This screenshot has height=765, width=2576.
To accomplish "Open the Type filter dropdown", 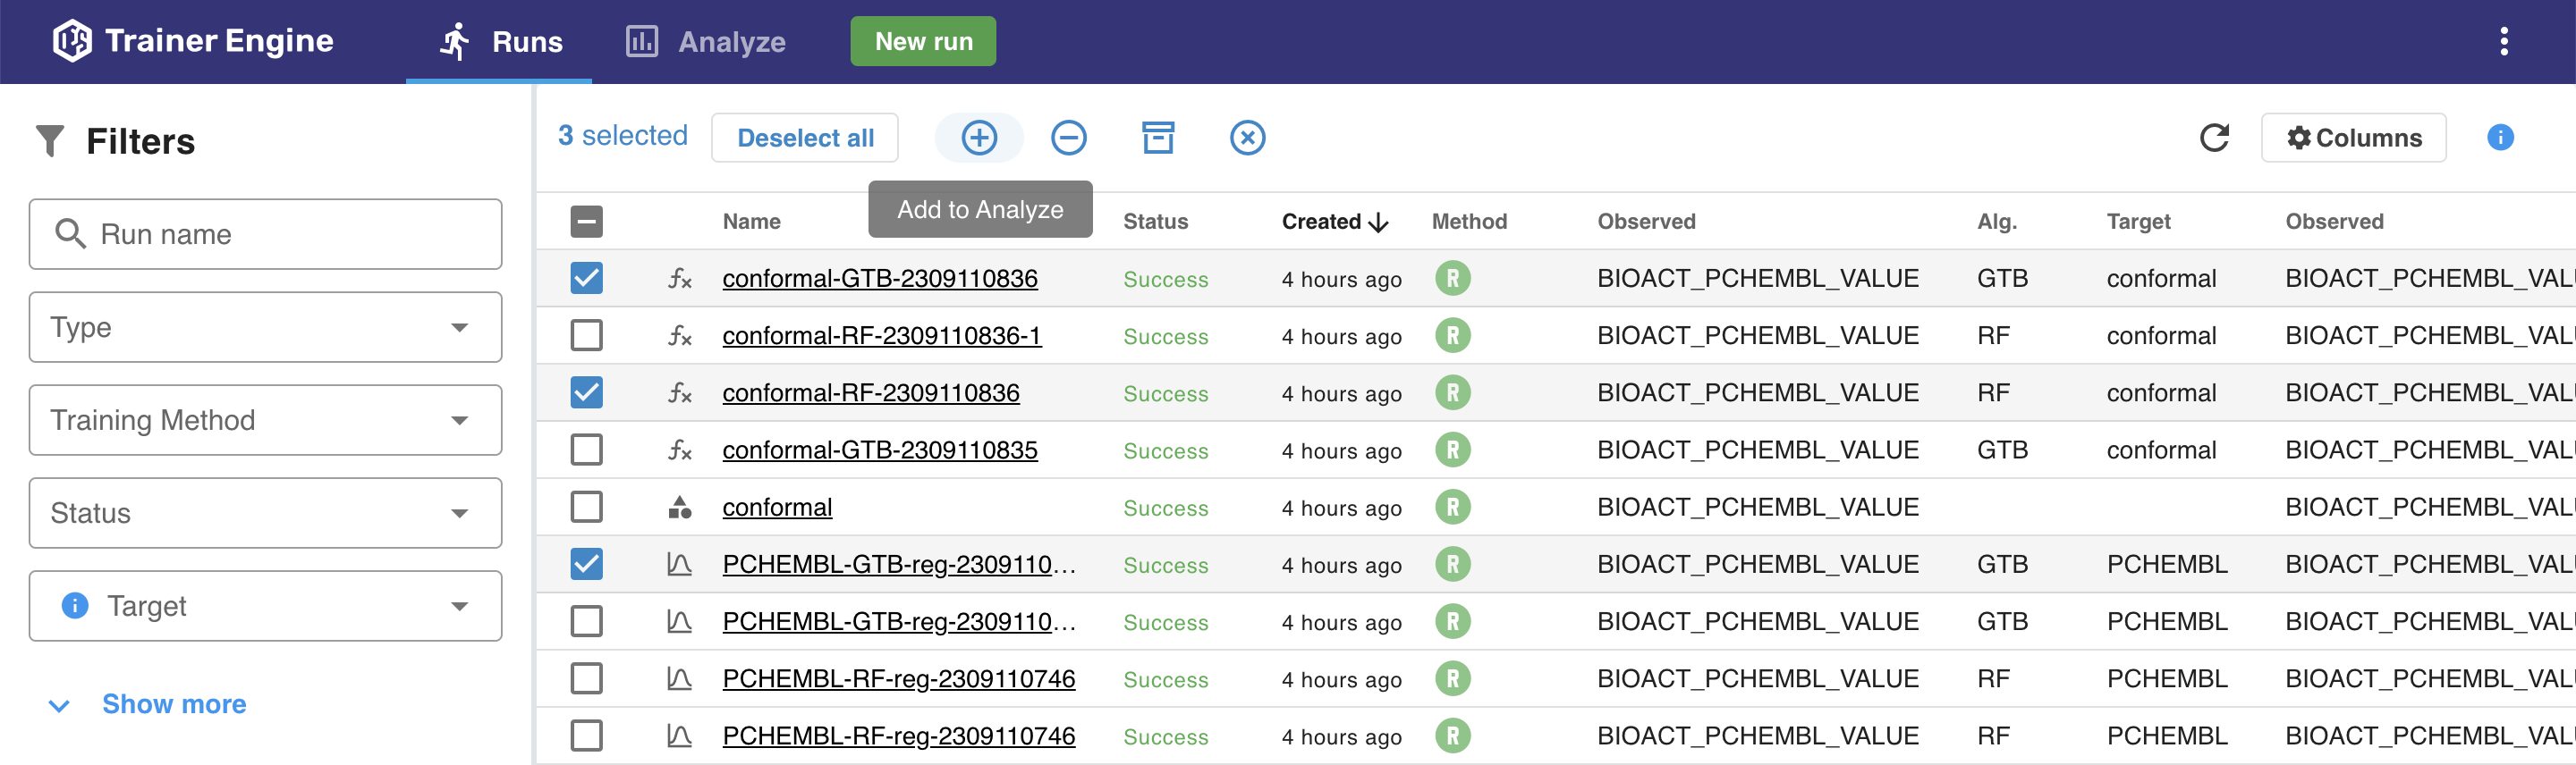I will [x=265, y=328].
